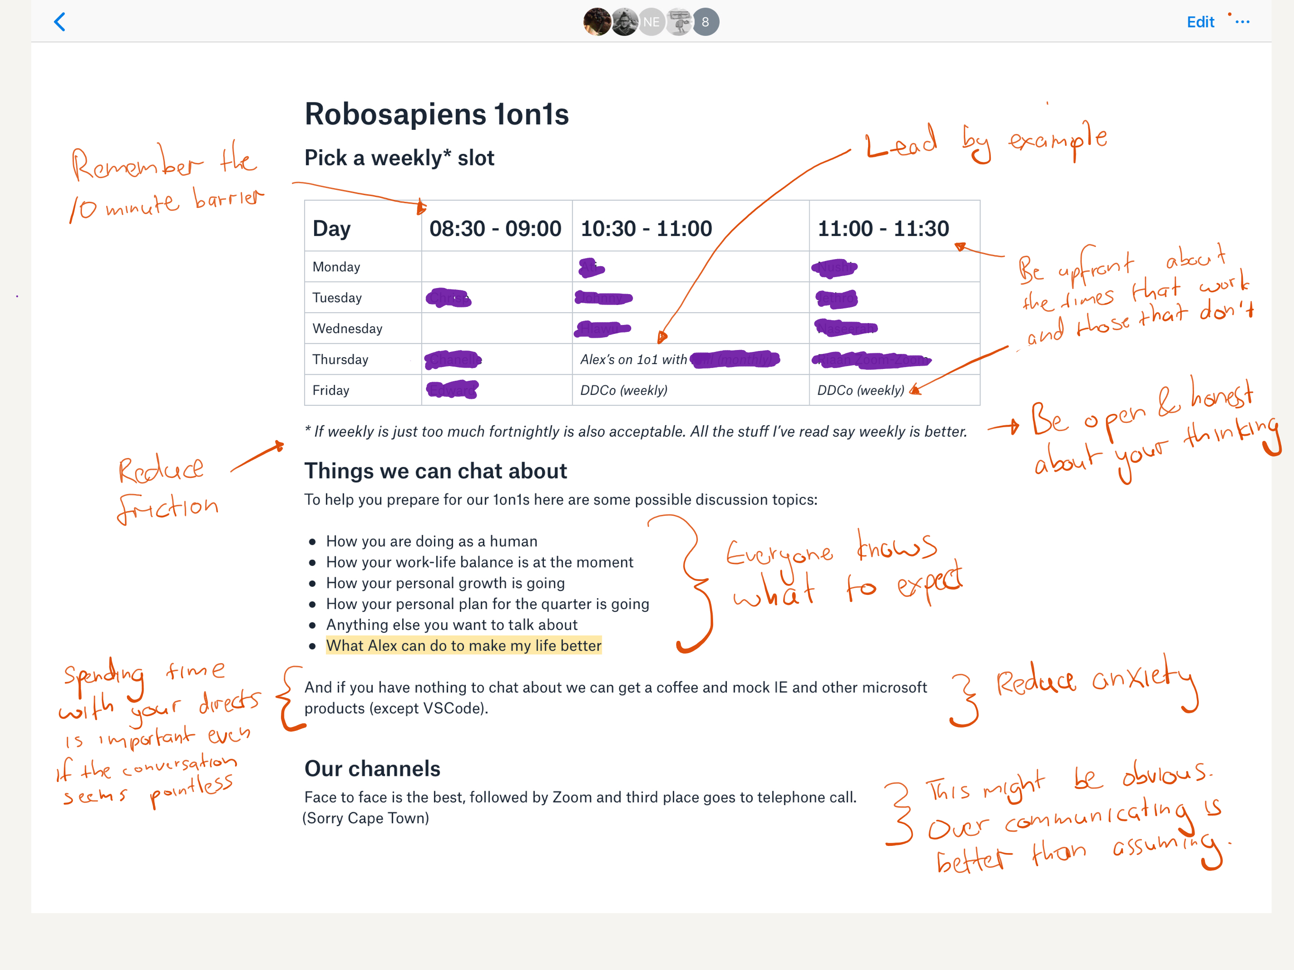1294x970 pixels.
Task: Click the coffee and mock IE paragraph
Action: point(615,698)
